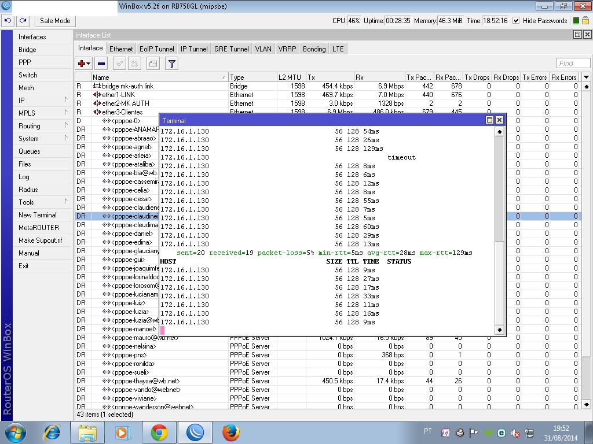This screenshot has width=593, height=444.
Task: Switch to the VLAN tab
Action: 263,49
